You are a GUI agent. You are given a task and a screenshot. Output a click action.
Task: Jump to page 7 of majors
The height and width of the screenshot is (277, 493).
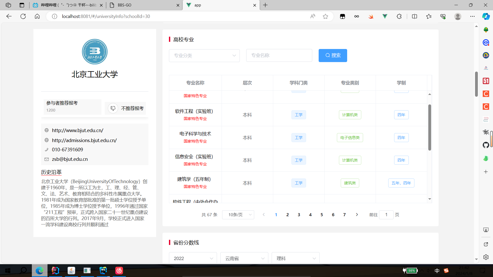(x=345, y=215)
